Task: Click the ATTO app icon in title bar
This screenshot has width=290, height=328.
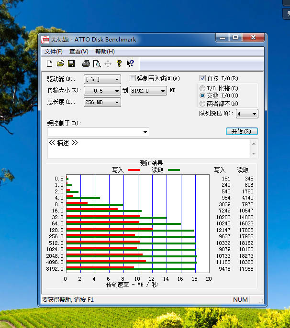Action: 45,39
